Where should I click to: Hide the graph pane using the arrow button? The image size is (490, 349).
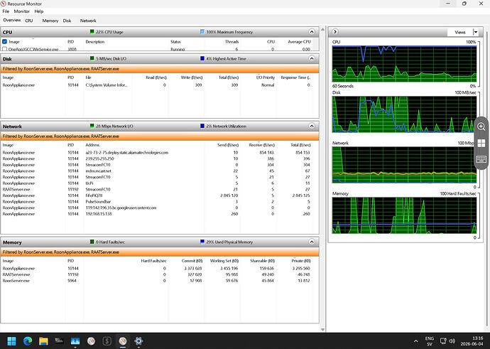[x=335, y=31]
